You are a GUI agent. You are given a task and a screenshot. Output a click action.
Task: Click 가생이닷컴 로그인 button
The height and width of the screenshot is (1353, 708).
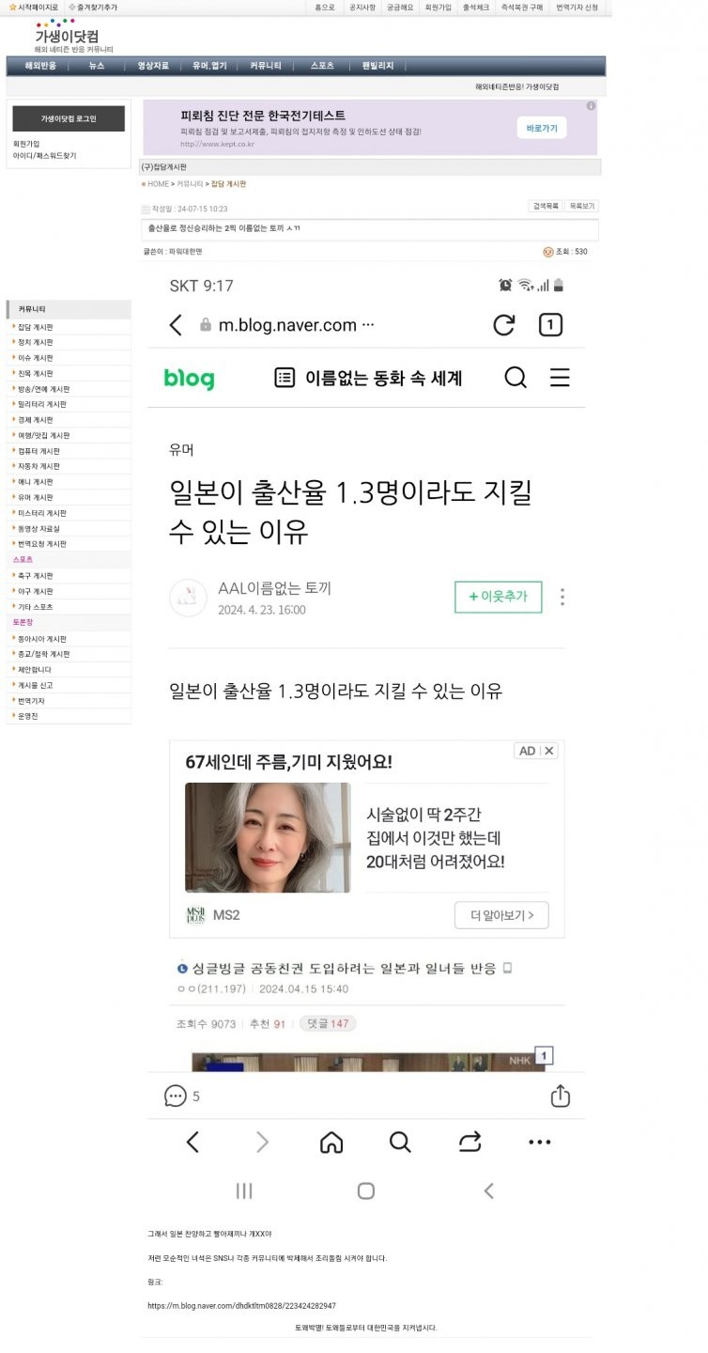pyautogui.click(x=69, y=119)
